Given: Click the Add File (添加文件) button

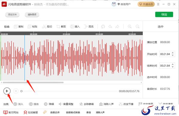Looking at the screenshot, I should (12, 15).
